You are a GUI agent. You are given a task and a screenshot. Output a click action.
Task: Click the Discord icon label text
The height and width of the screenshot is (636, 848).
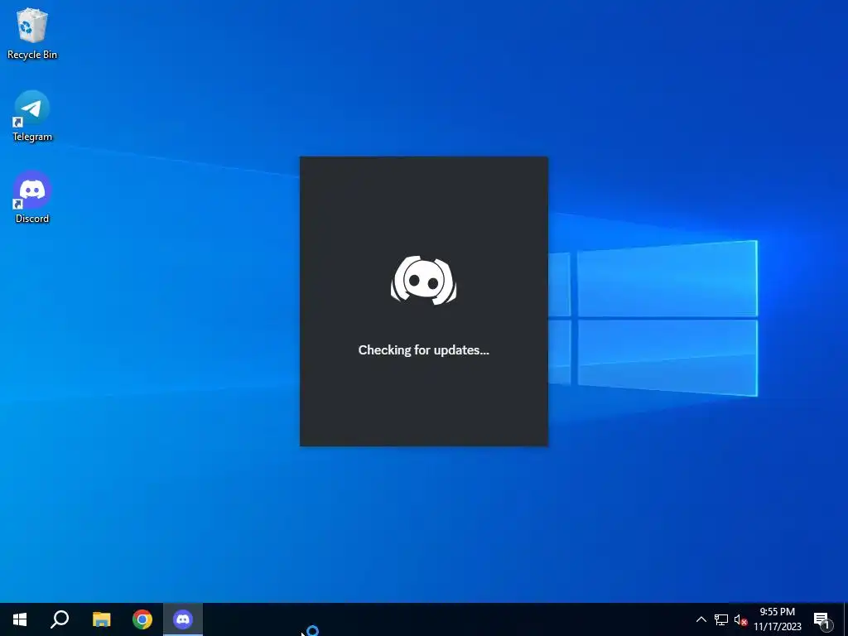pyautogui.click(x=32, y=219)
